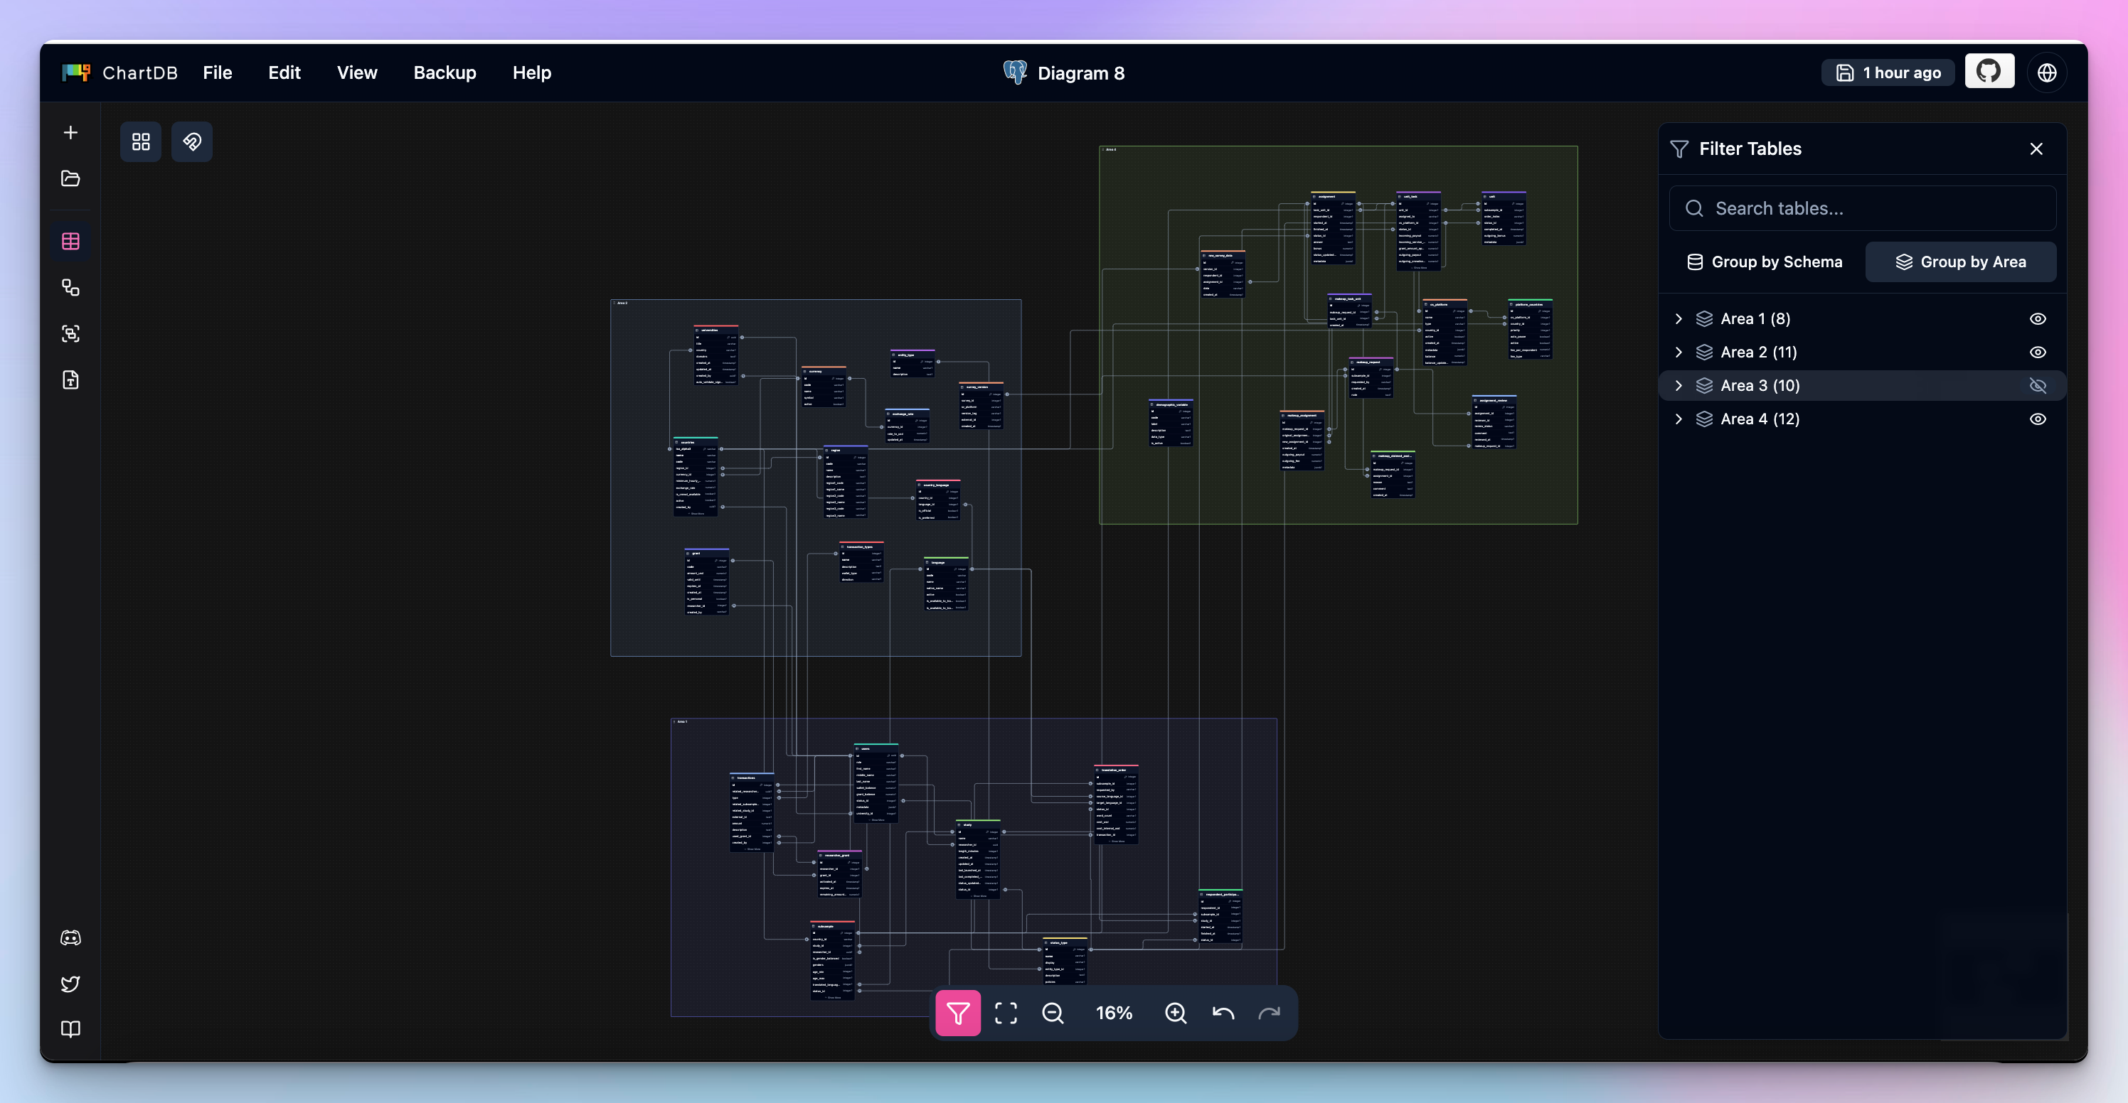Open the Backup menu

pos(445,72)
